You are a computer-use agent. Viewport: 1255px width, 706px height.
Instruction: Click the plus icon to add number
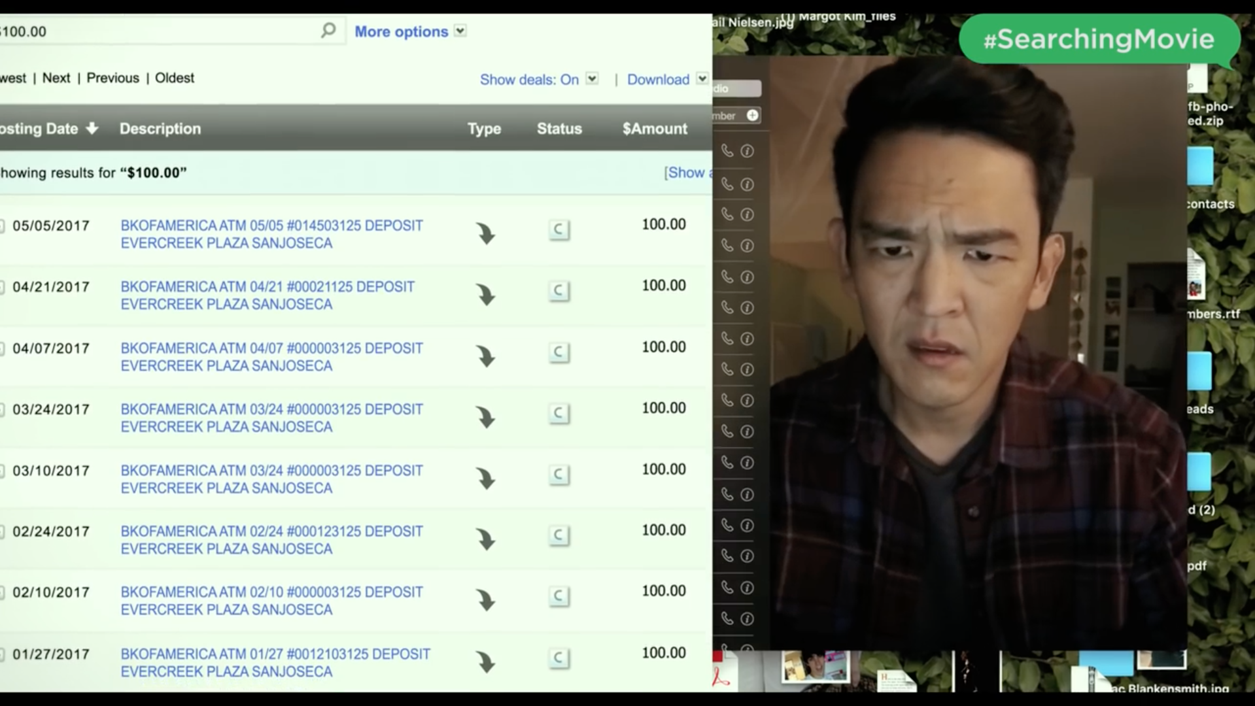[x=753, y=115]
